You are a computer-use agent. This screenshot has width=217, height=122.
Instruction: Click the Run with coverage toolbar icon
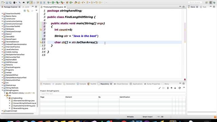pos(57,2)
